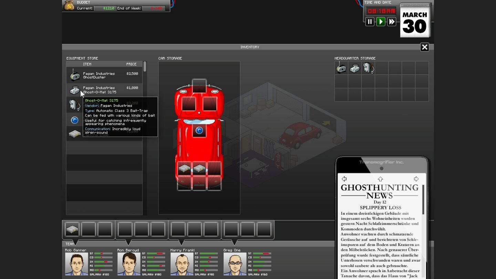
Task: Click the front hood slot of the car
Action: [199, 86]
